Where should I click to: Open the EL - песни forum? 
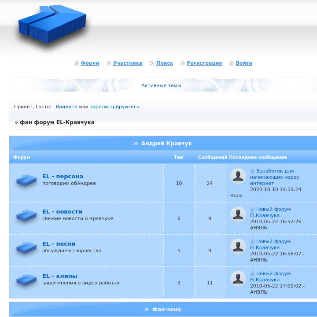point(59,243)
